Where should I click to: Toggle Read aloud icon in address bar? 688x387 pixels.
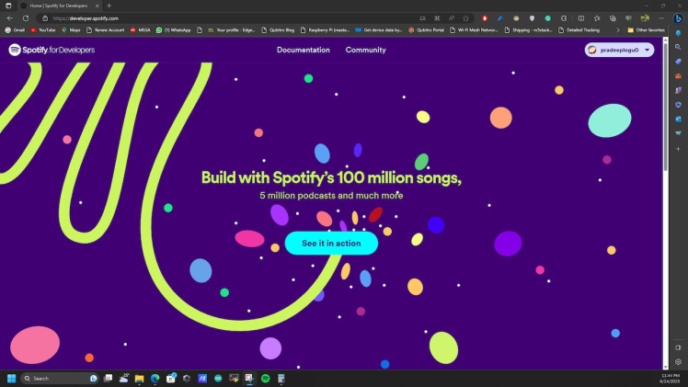point(451,18)
